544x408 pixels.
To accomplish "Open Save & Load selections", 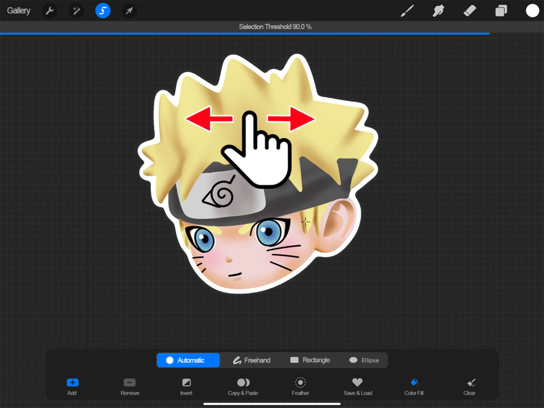I will 358,386.
